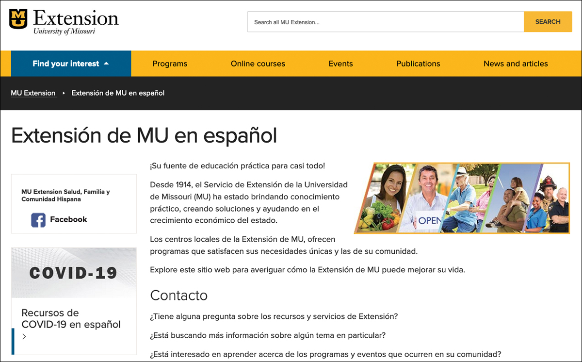The image size is (582, 362).
Task: Click the Search all MU Extension field
Action: click(385, 22)
